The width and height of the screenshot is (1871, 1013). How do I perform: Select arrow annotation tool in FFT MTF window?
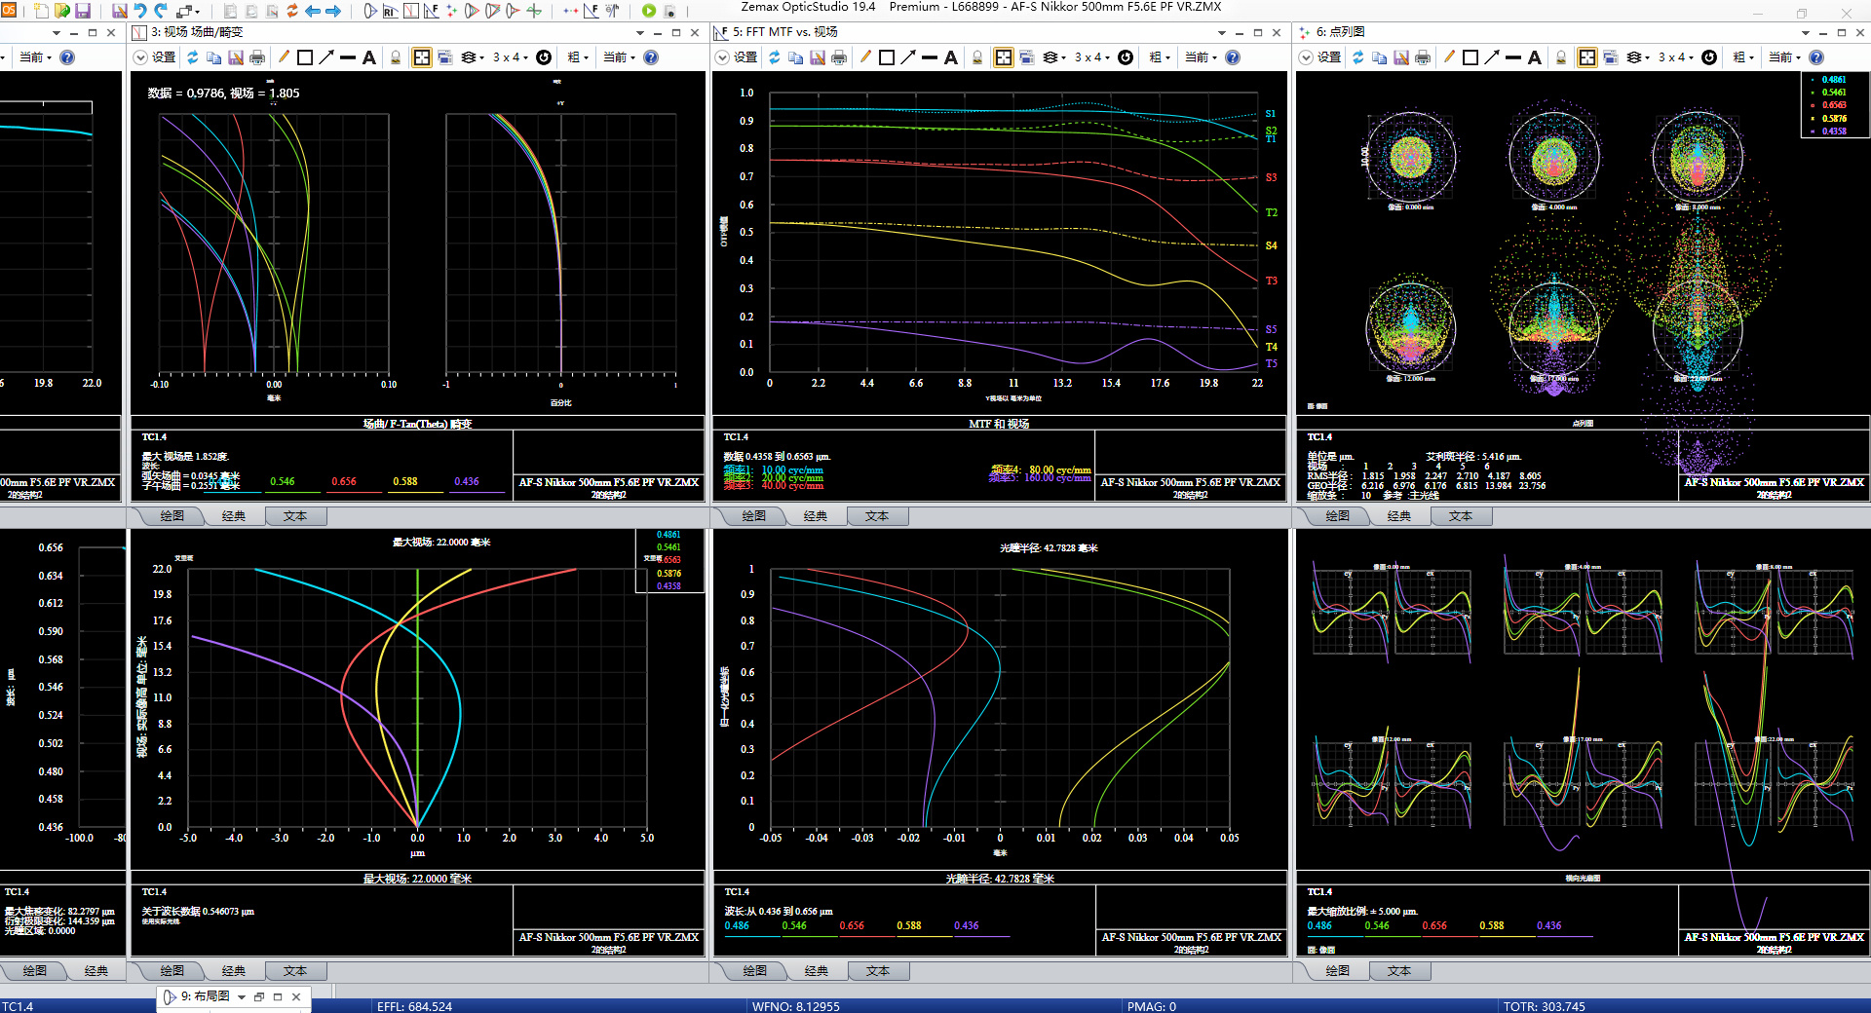point(908,57)
